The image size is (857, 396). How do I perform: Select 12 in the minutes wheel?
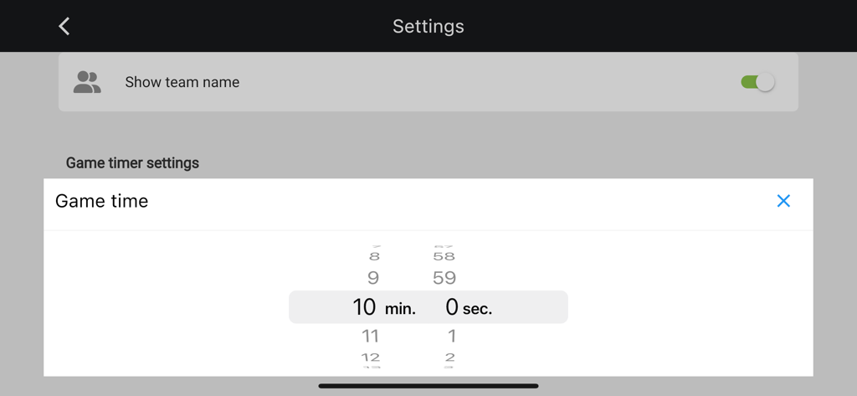click(x=371, y=357)
